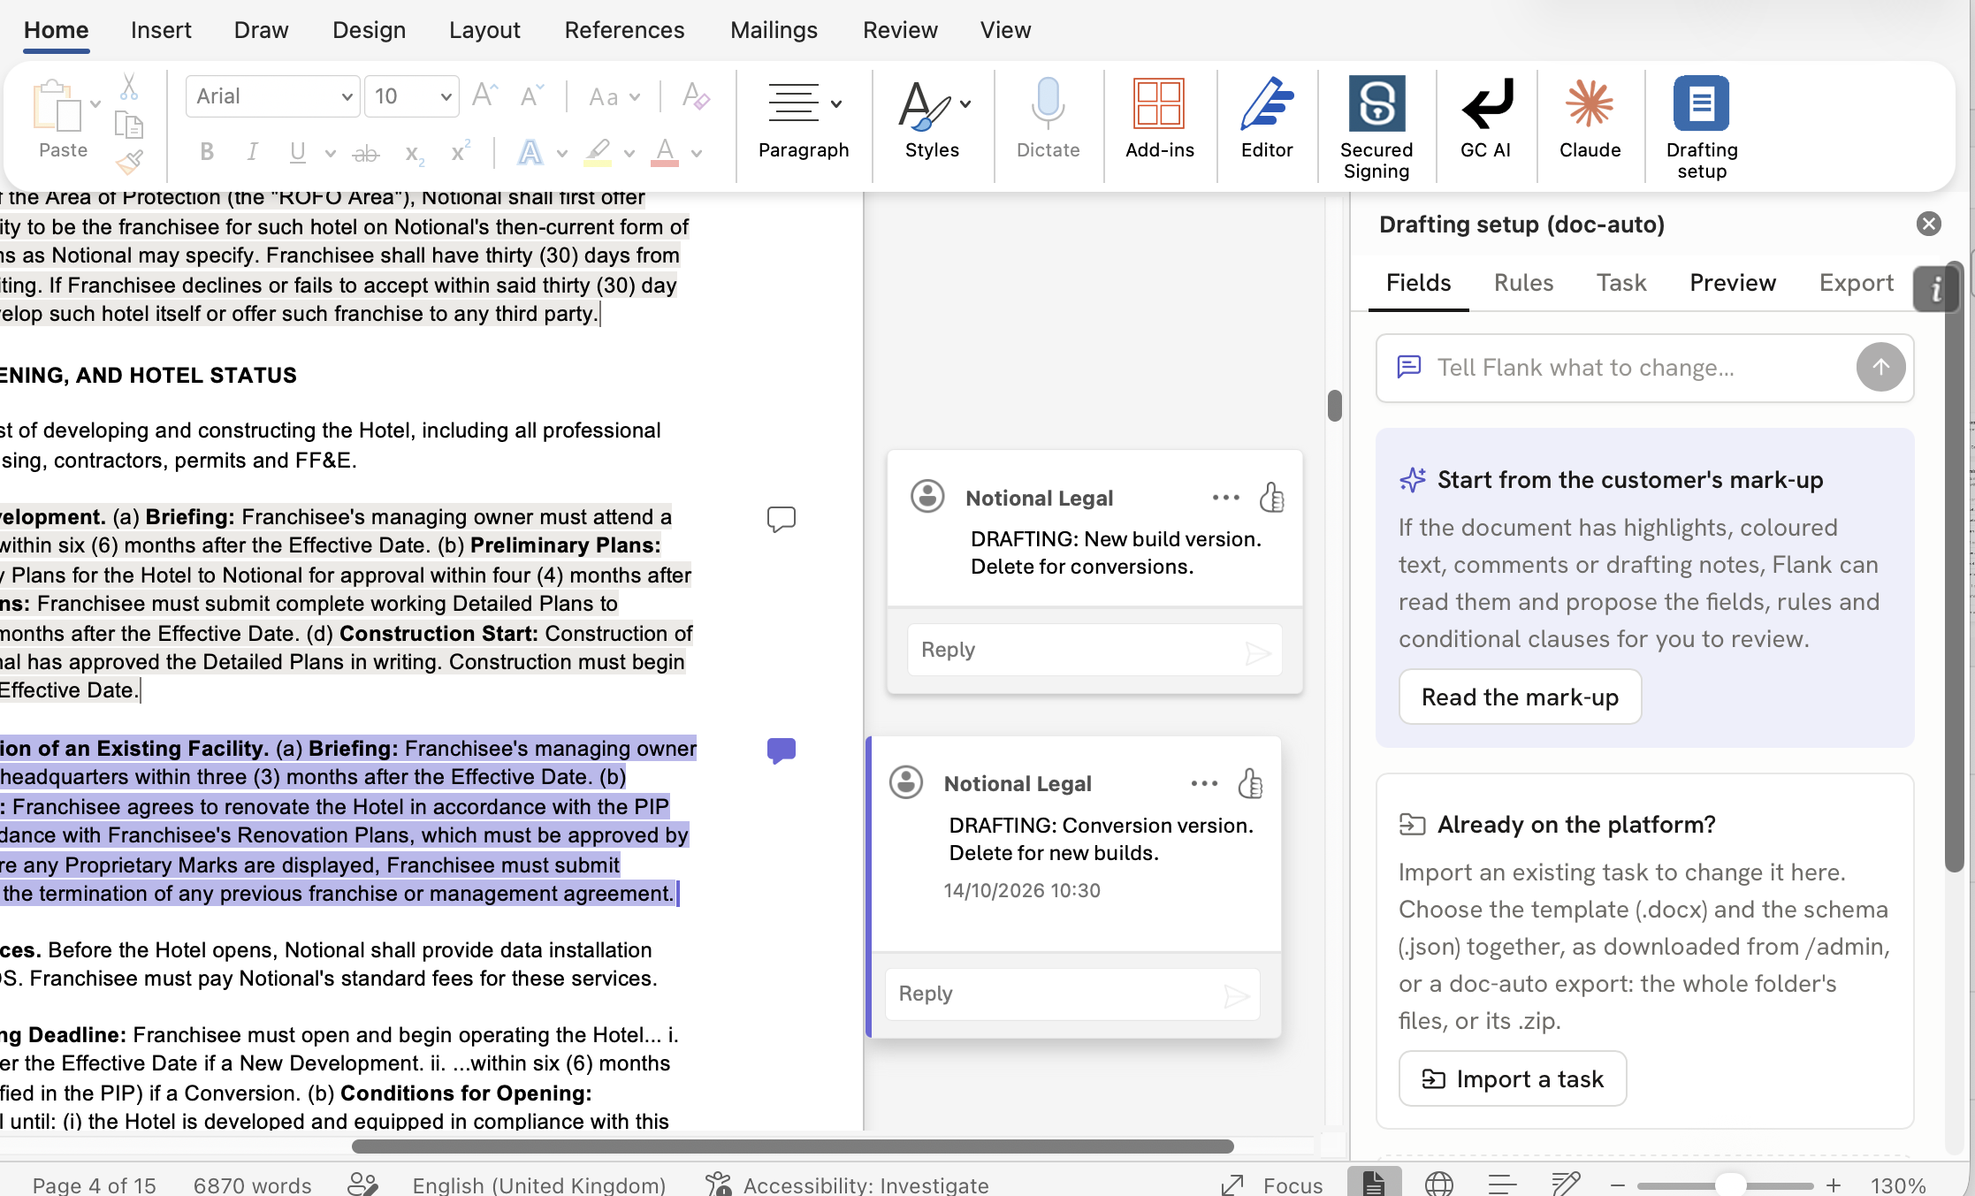The image size is (1975, 1196).
Task: Click the Read the mark-up button
Action: tap(1520, 697)
